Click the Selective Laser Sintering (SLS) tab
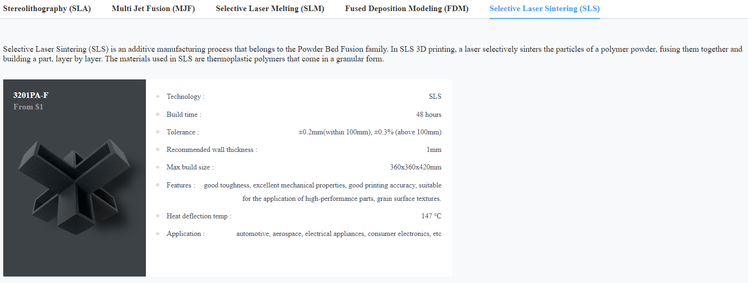The height and width of the screenshot is (283, 748). 544,9
